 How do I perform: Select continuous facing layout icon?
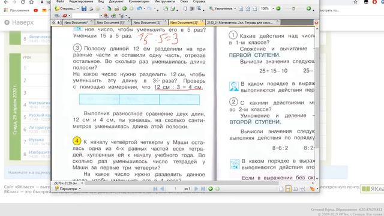click(302, 189)
